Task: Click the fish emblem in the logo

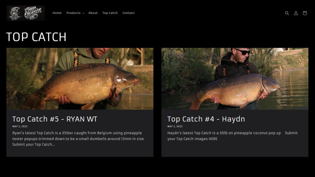Action: pos(15,13)
